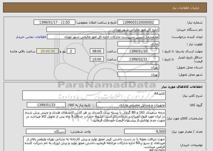The width and height of the screenshot is (213, 151).
Task: Open the اطلاعات تماس خریدار link
Action: (x=31, y=37)
